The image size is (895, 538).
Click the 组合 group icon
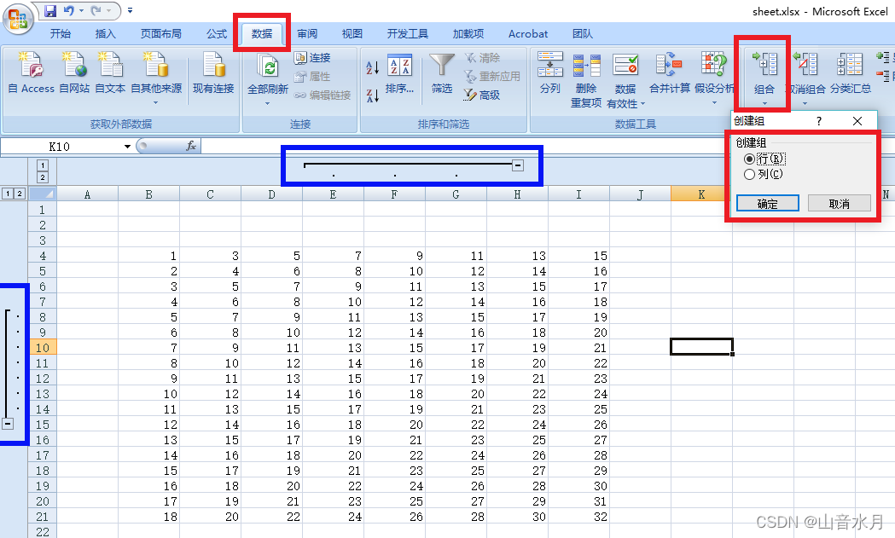click(x=764, y=65)
